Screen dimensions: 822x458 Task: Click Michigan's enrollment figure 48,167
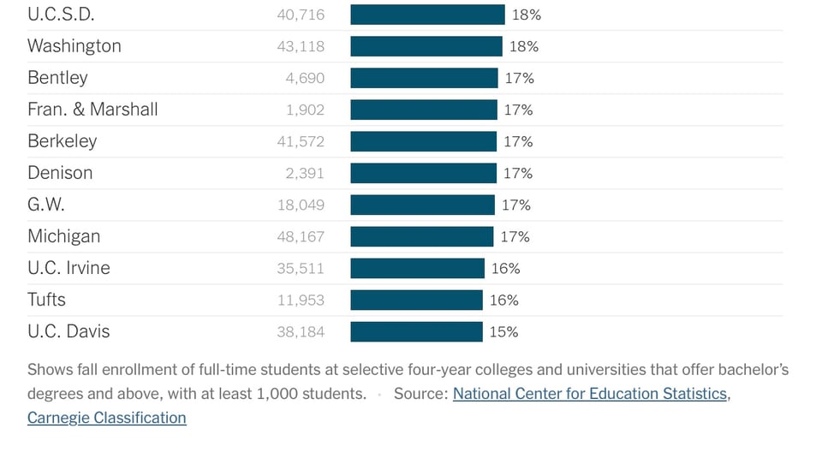coord(301,236)
